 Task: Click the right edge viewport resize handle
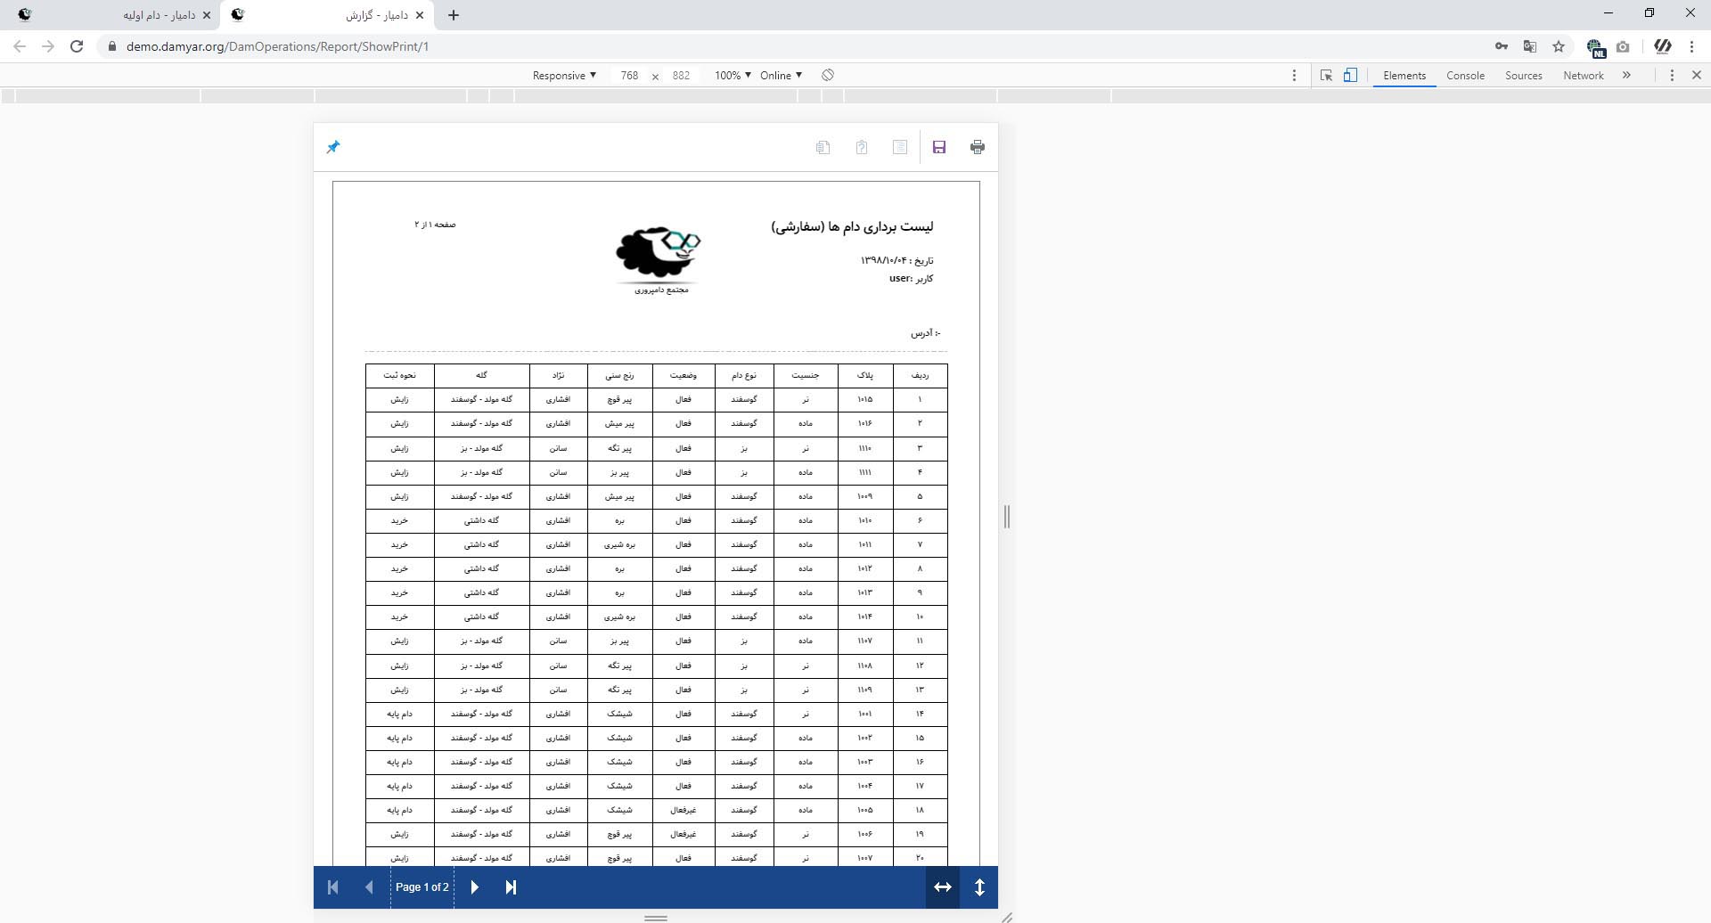click(x=1006, y=517)
